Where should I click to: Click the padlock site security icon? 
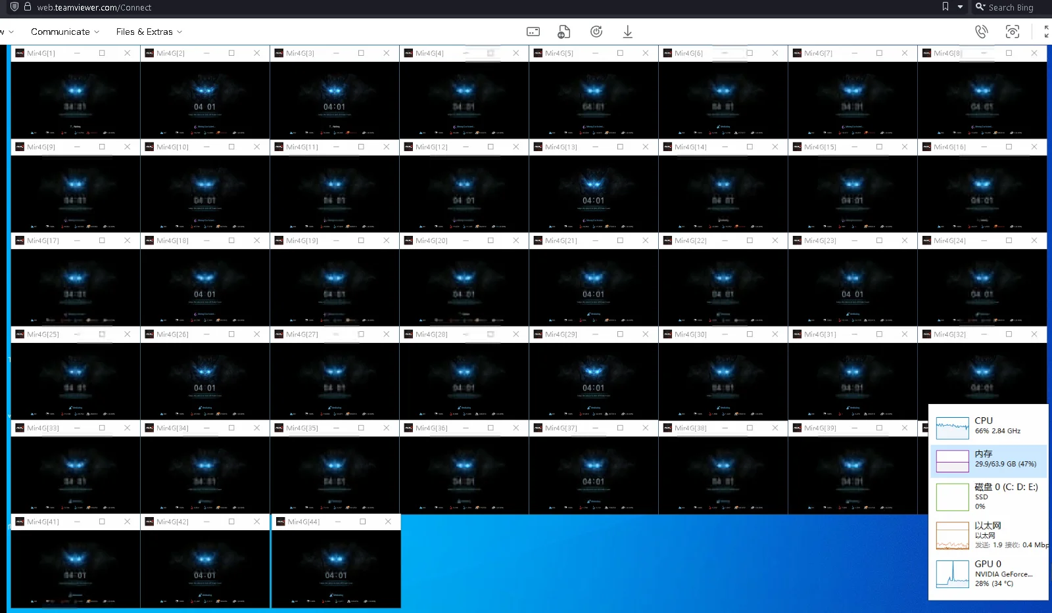tap(28, 7)
